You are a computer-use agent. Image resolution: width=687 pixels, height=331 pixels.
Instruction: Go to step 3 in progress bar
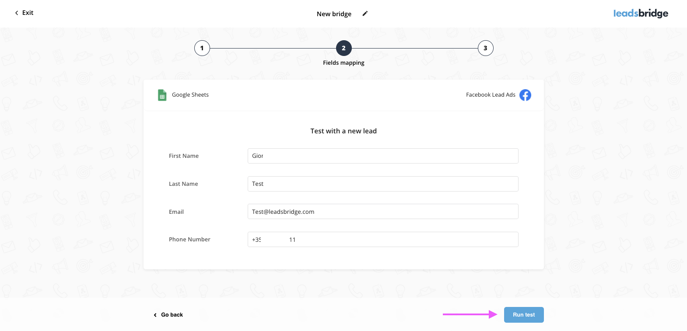(485, 48)
